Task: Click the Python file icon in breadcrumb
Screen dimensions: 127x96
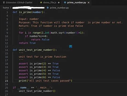Action: 48,8
